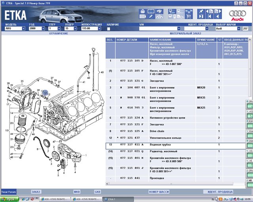Click the pencil edit icon
Viewport: 253px width, 202px height.
(x=151, y=17)
